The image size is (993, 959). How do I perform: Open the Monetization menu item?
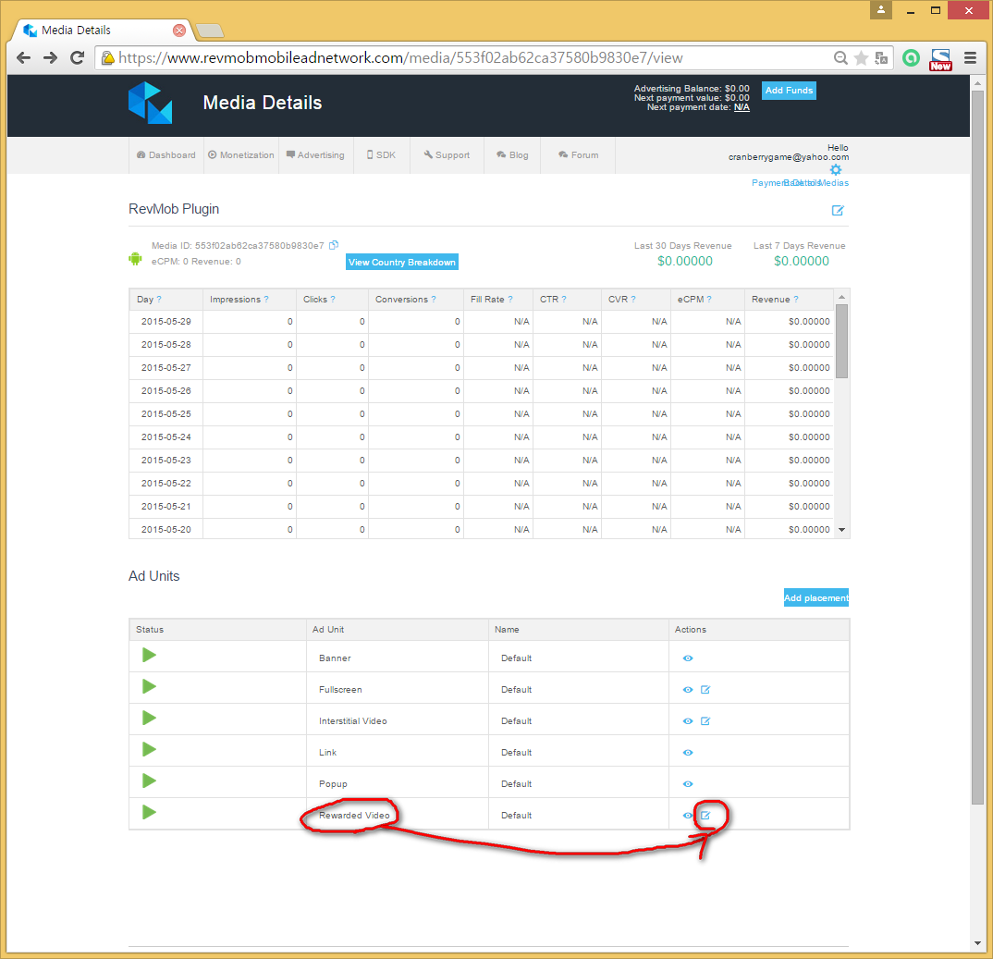coord(241,155)
